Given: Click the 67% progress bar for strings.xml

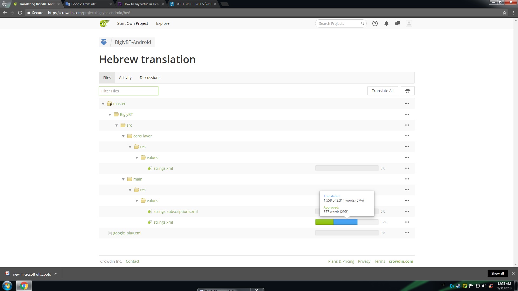Looking at the screenshot, I should (x=347, y=222).
